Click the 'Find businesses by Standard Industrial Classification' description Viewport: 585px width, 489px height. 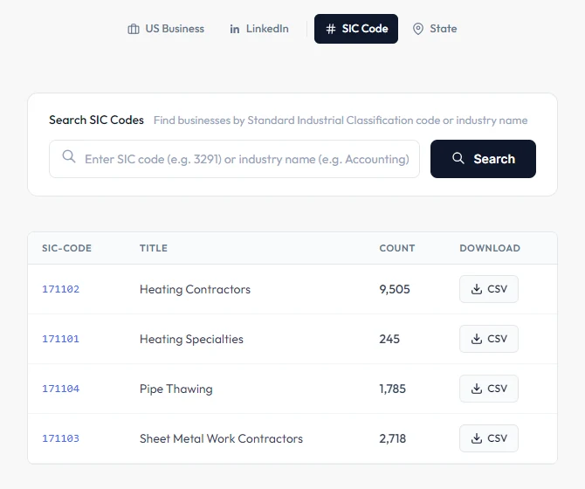[341, 121]
